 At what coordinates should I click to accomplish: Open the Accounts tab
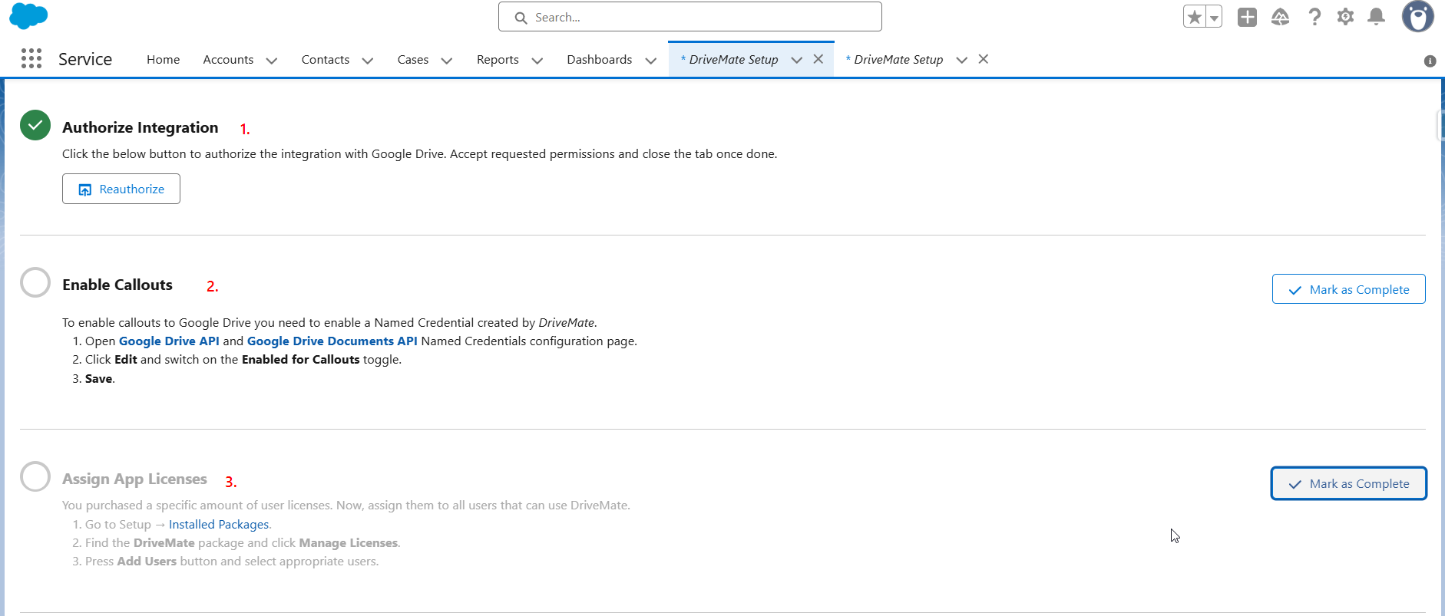[x=228, y=59]
